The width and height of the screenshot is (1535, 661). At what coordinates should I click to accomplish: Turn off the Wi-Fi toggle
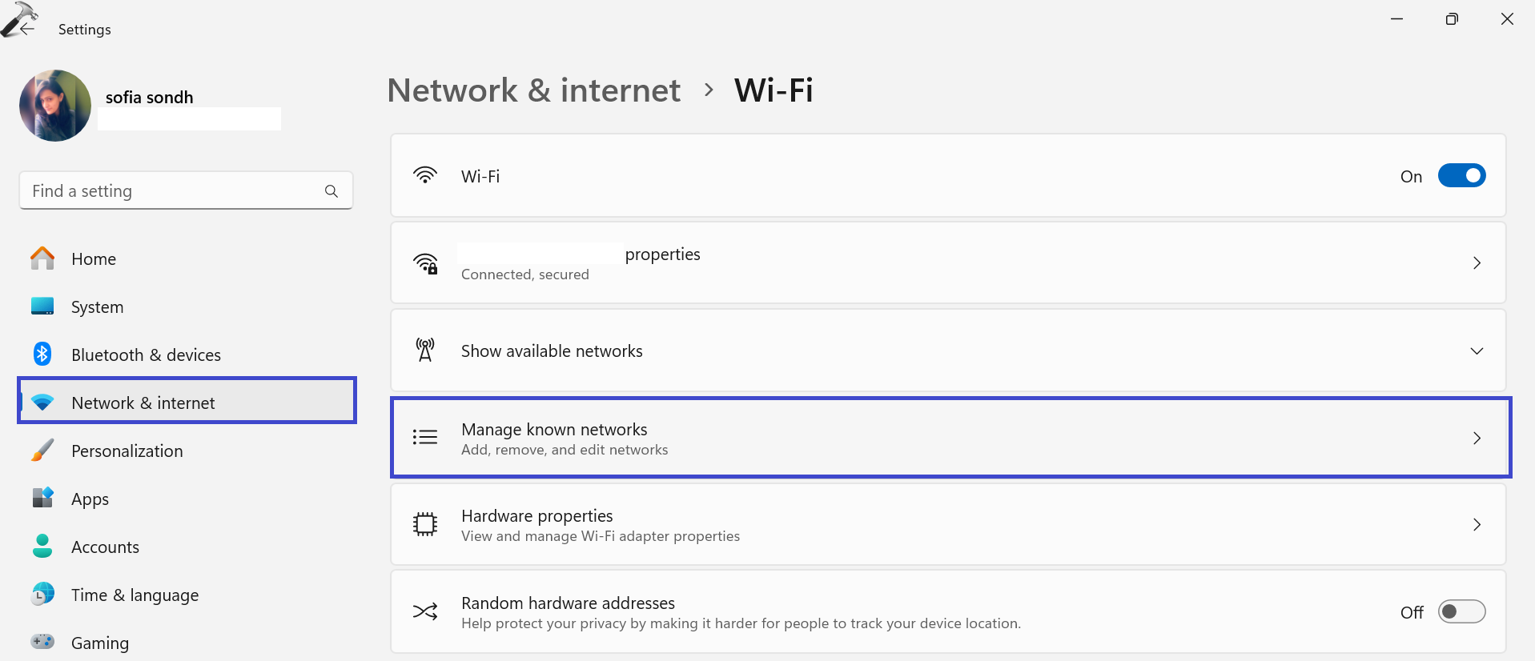click(1461, 176)
